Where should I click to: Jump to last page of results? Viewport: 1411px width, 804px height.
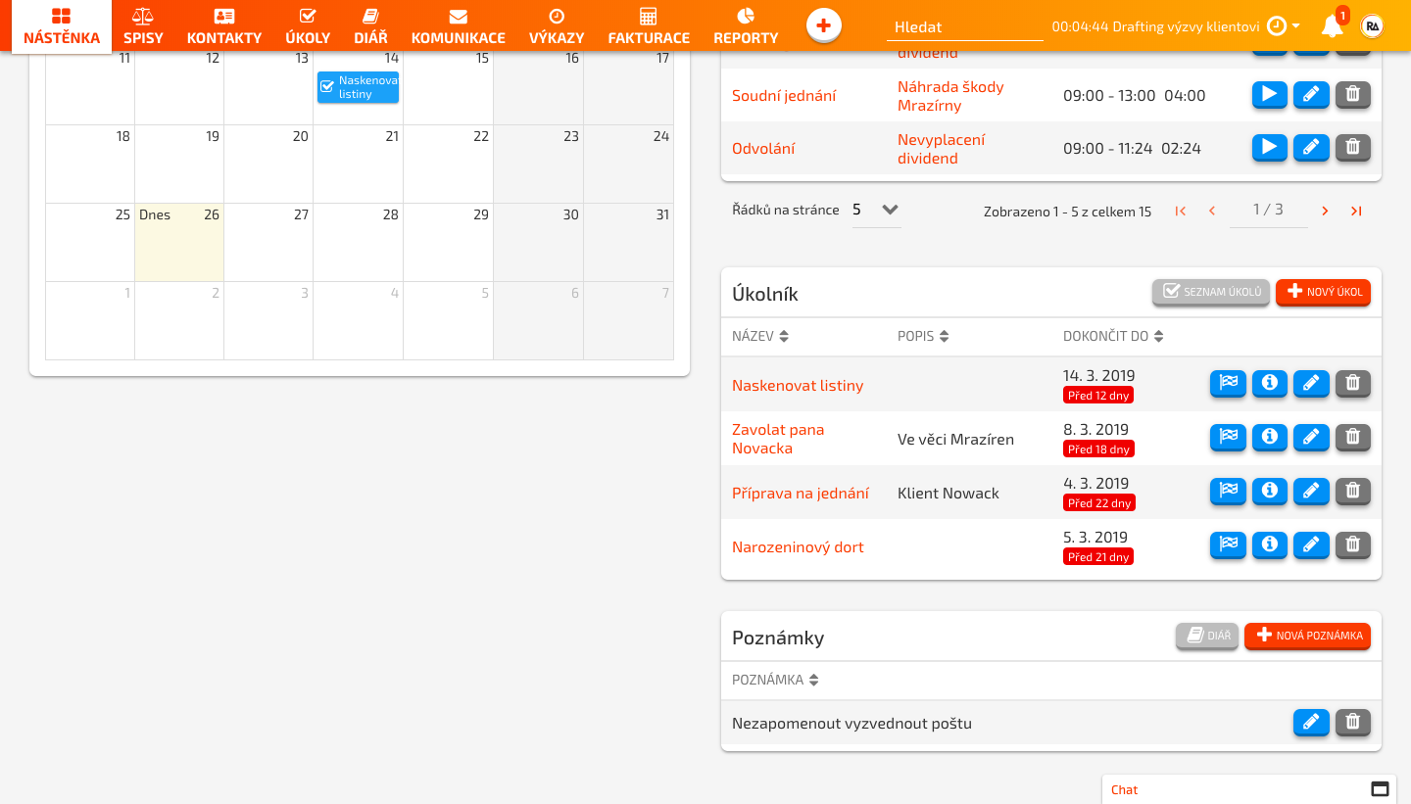coord(1356,211)
